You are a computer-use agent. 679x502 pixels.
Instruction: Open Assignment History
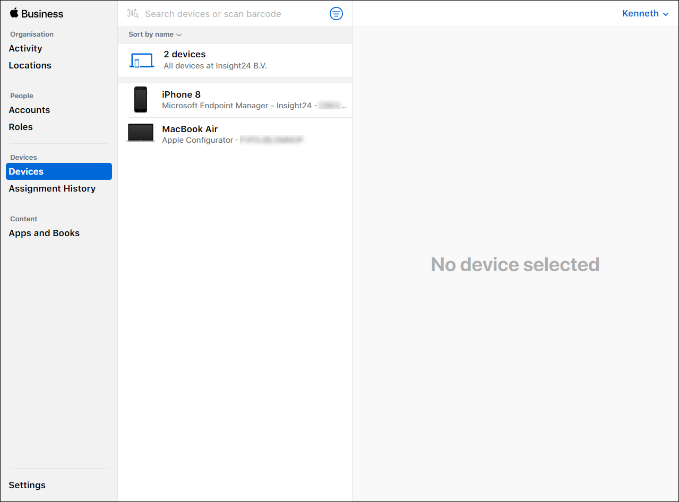coord(52,188)
